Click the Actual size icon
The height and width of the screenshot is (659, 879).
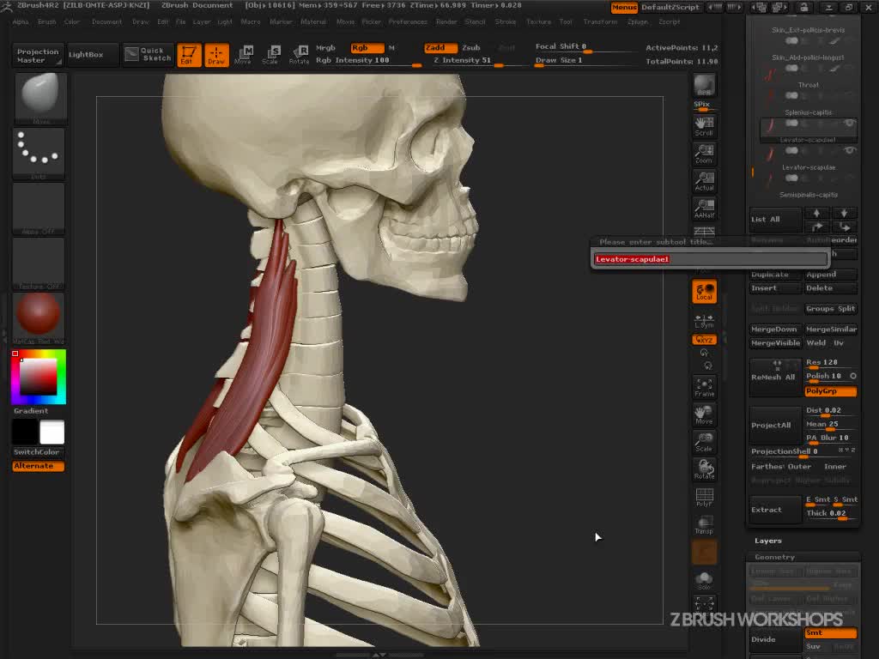pos(704,181)
